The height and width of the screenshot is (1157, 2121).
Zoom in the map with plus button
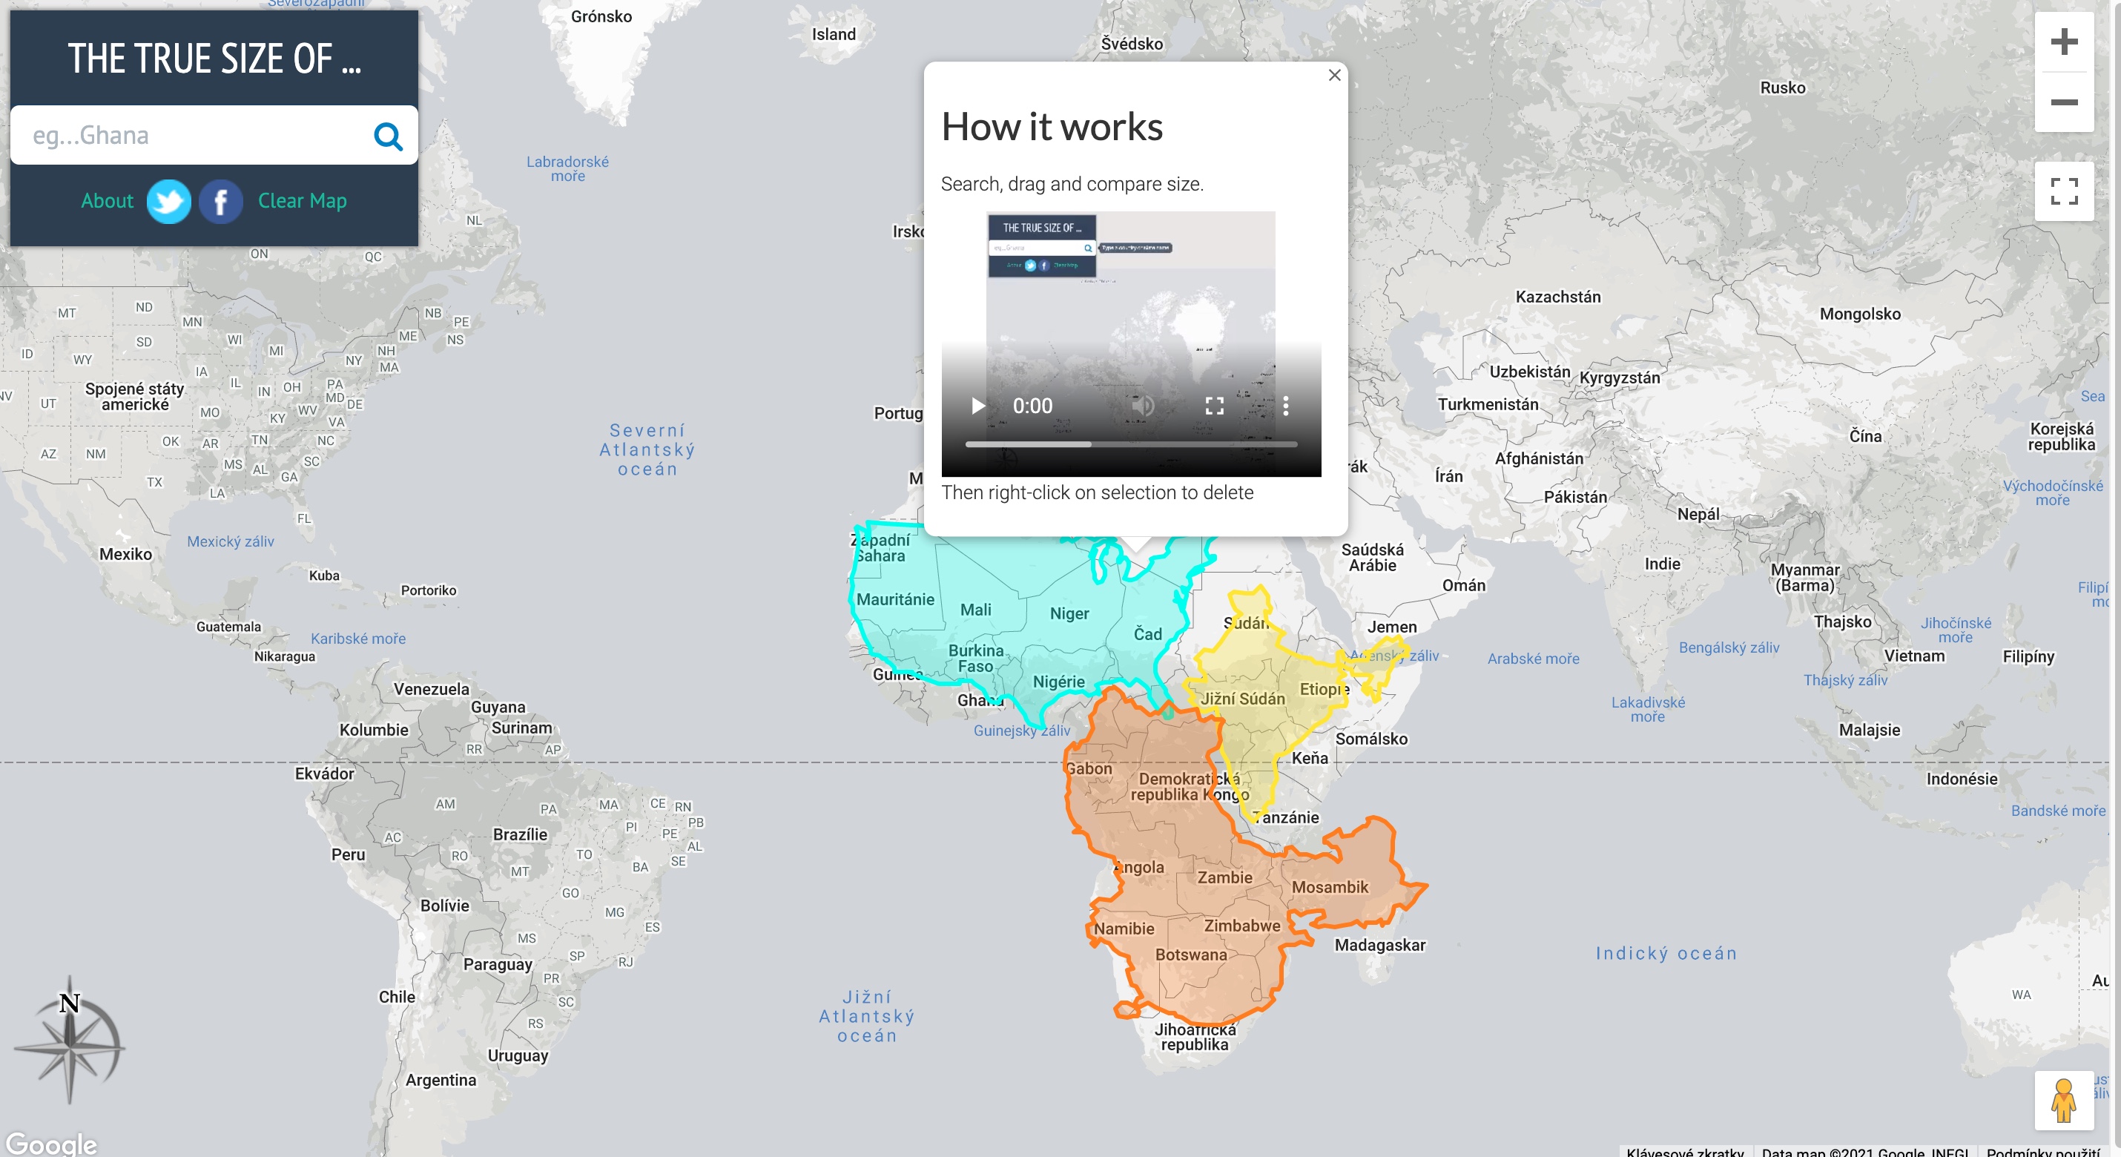pos(2063,42)
